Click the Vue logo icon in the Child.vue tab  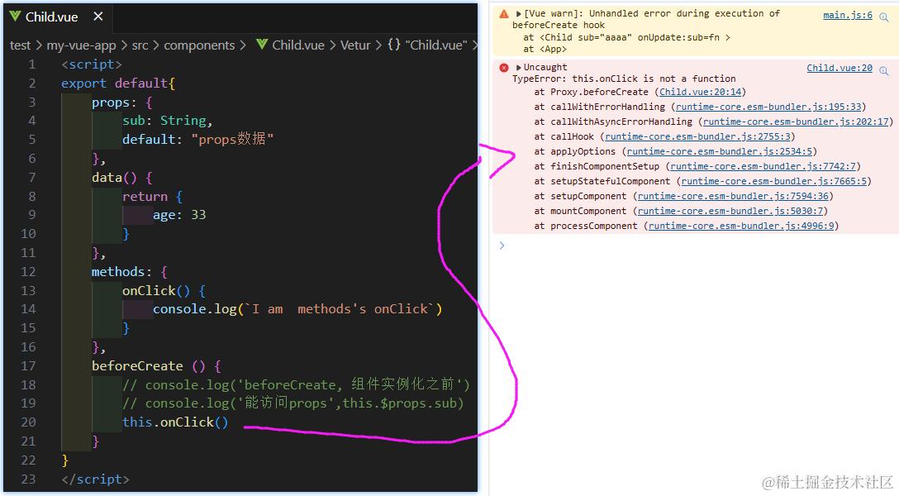(x=16, y=17)
